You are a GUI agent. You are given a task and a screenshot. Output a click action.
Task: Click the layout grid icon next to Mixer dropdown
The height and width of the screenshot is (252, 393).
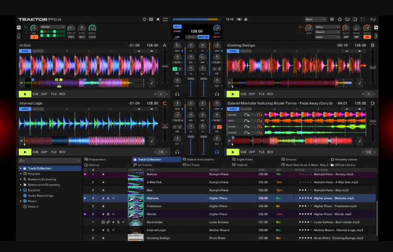pyautogui.click(x=332, y=19)
